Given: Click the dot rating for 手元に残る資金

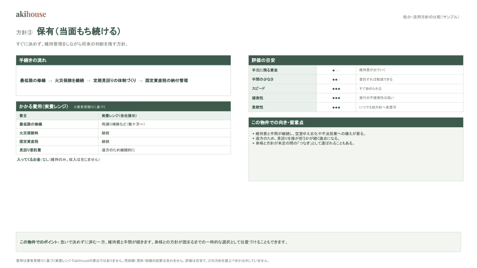Looking at the screenshot, I should point(336,70).
